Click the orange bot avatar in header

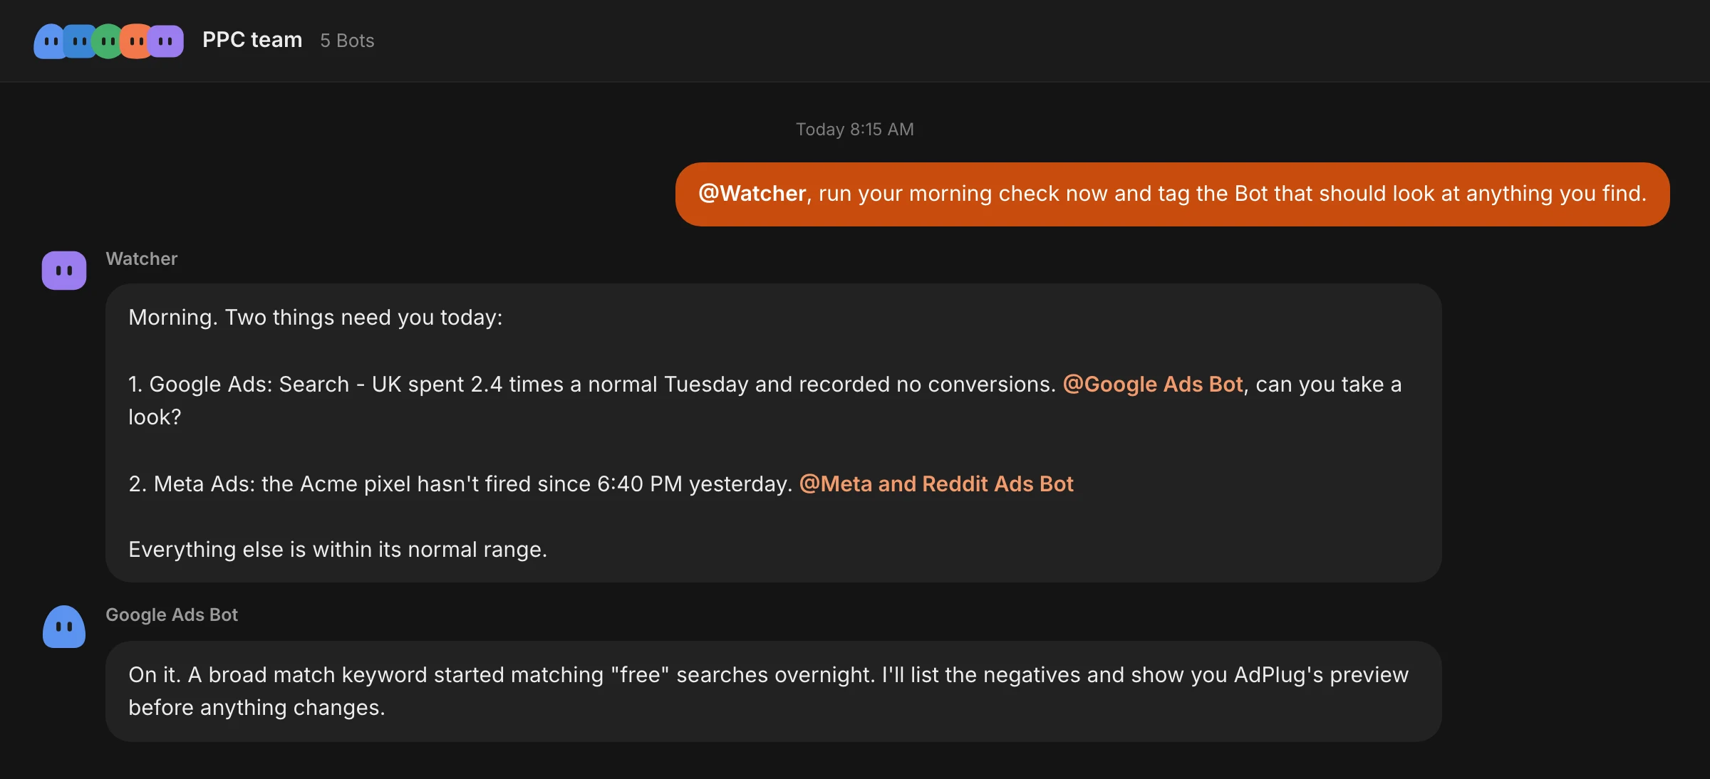(136, 41)
